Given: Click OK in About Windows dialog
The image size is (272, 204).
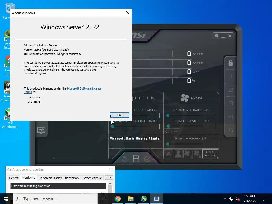Looking at the screenshot, I should tap(120, 115).
